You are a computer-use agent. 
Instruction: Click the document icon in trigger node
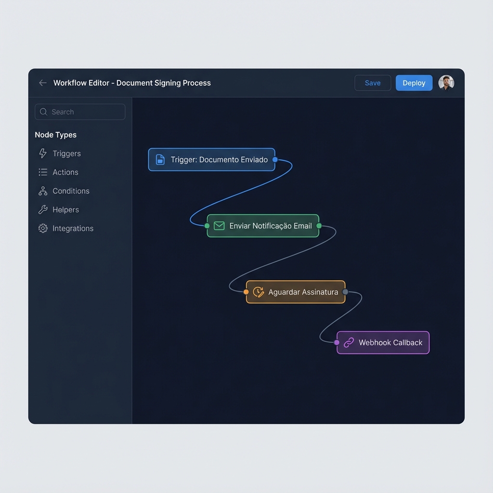(x=160, y=160)
